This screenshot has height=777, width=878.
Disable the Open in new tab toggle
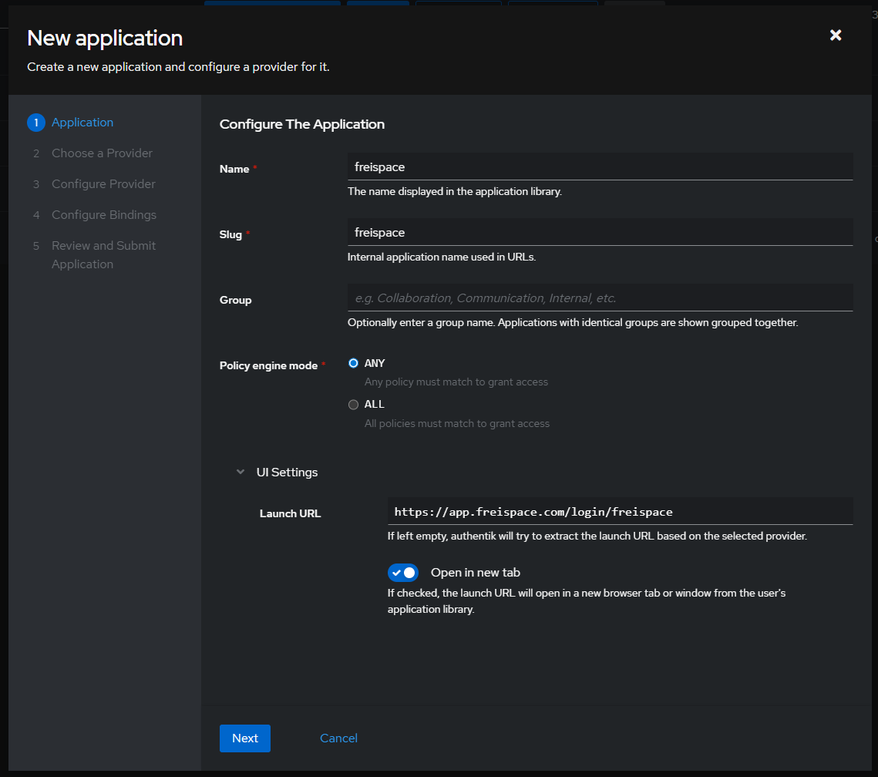tap(402, 573)
